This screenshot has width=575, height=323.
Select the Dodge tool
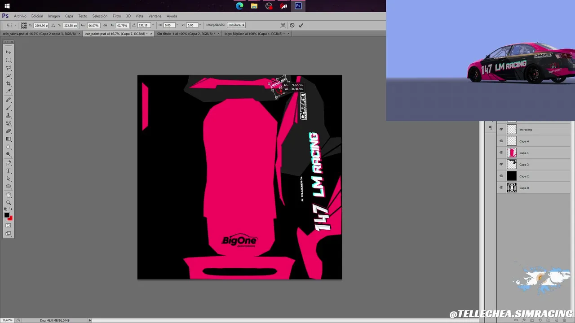coord(9,155)
